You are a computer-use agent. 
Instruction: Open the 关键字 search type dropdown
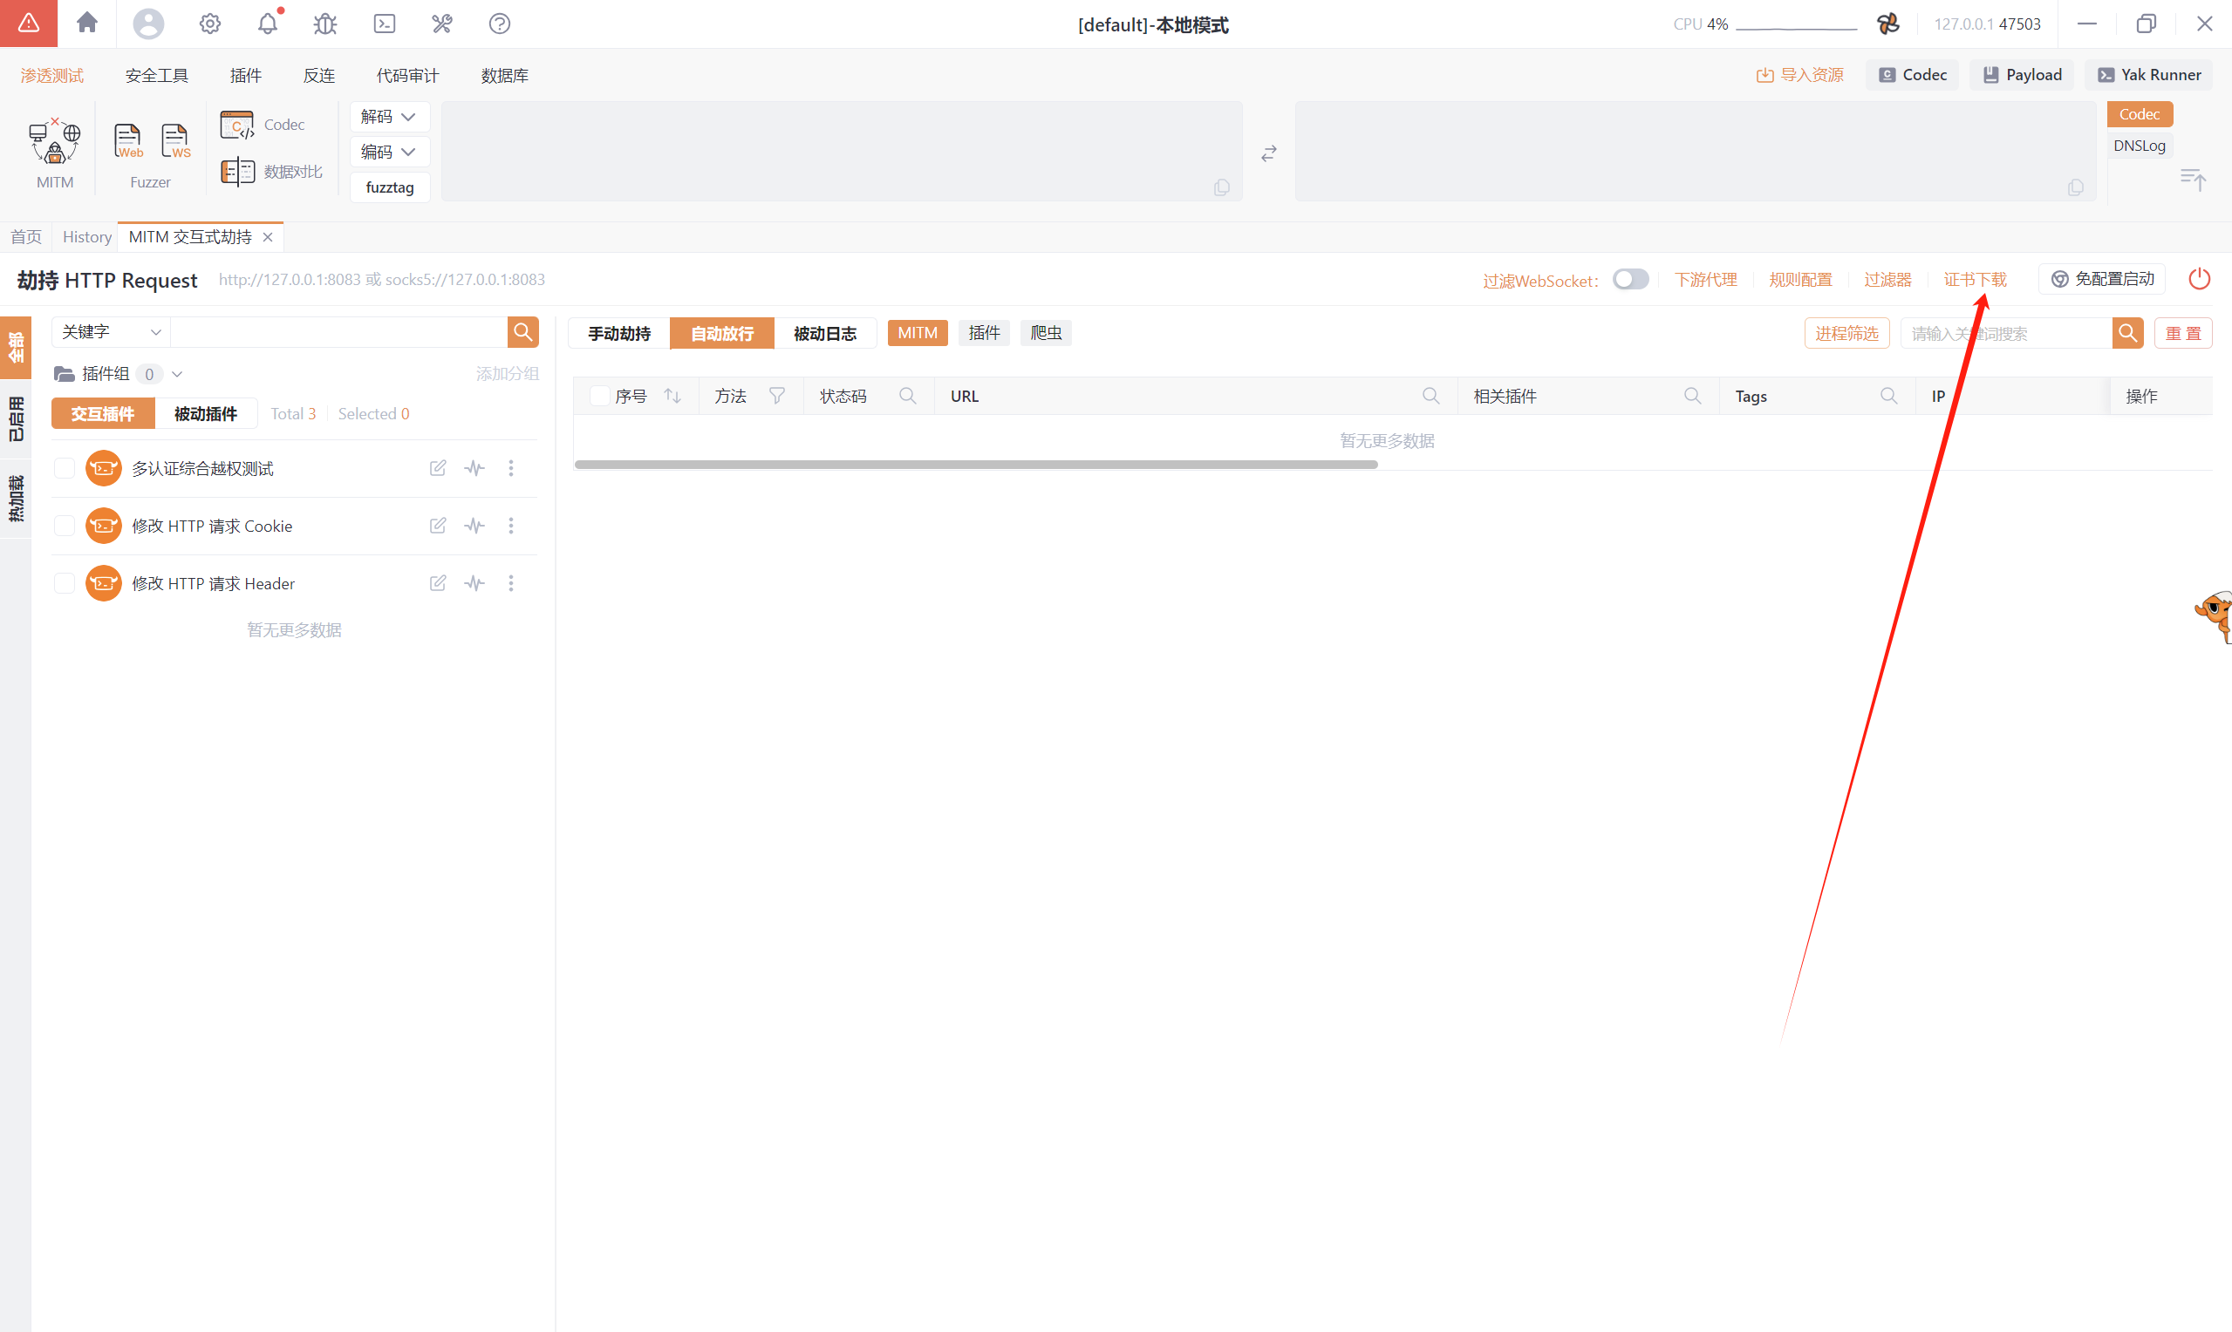(x=111, y=332)
